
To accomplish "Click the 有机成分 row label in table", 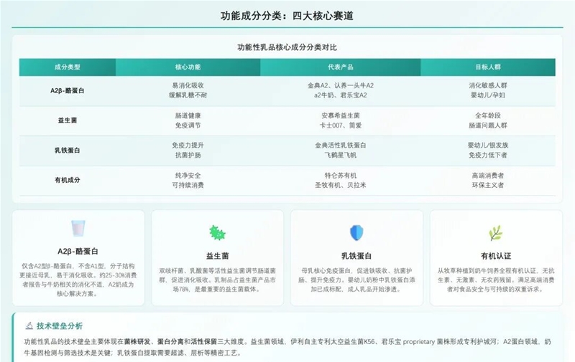I will [68, 180].
